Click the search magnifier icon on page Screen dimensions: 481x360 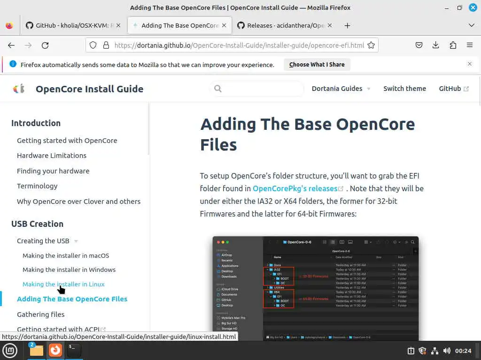click(x=218, y=89)
